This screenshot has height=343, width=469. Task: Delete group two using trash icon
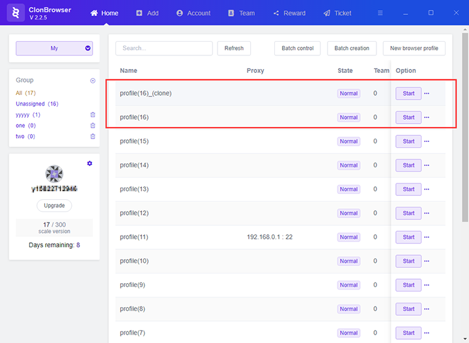(92, 137)
